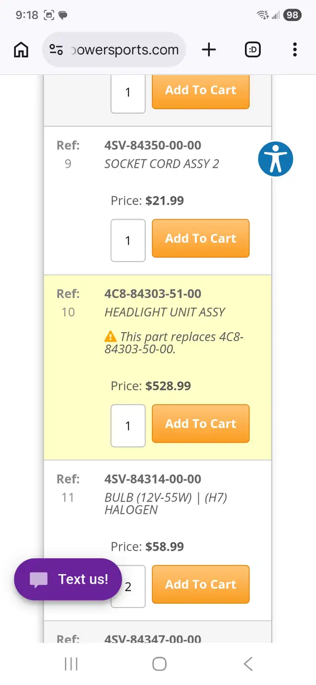Open the Text us! chat button
Image resolution: width=316 pixels, height=685 pixels.
68,579
